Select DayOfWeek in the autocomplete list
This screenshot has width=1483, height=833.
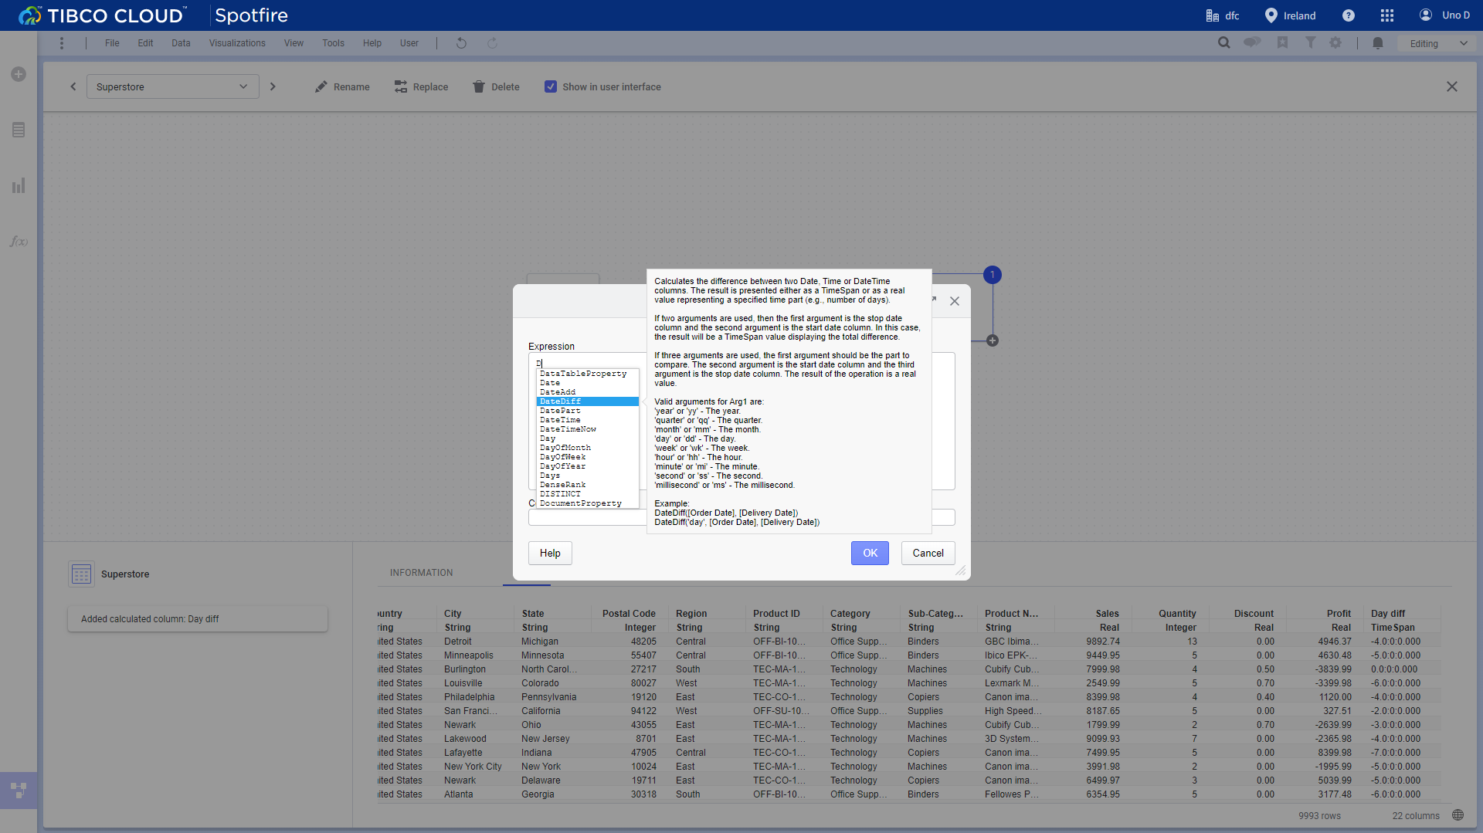[587, 457]
